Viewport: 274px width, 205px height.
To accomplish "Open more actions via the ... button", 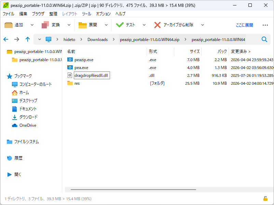I will click(x=265, y=25).
